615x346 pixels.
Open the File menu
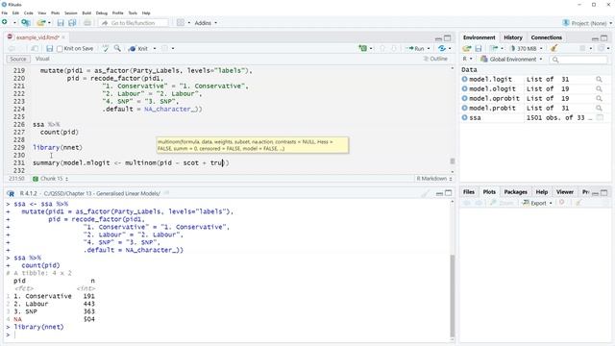5,12
